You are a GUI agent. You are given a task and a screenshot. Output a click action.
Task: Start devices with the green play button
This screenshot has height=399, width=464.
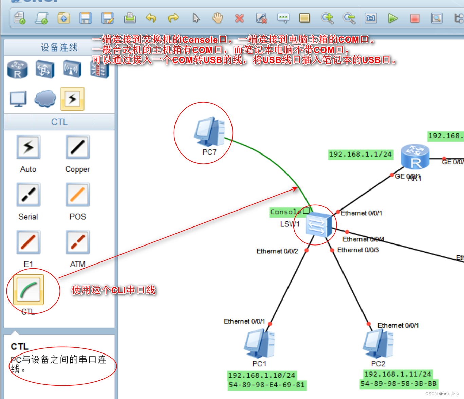click(393, 18)
